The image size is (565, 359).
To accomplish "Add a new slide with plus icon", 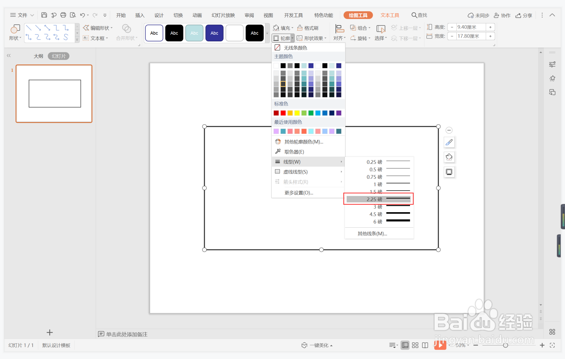I will tap(50, 332).
